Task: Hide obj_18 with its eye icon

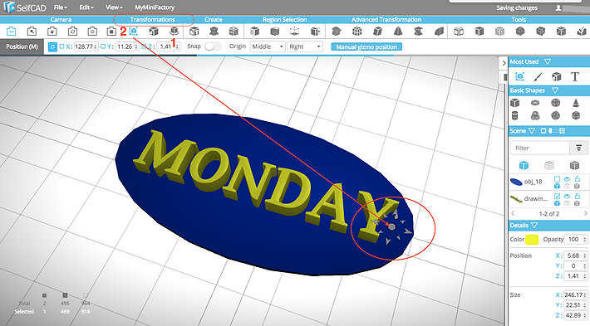Action: point(567,179)
